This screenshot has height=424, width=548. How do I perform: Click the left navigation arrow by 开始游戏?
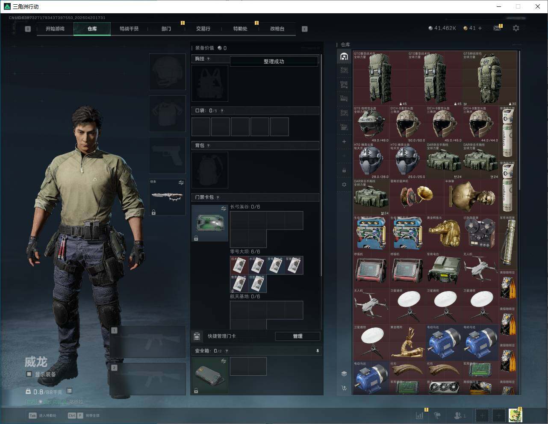28,29
